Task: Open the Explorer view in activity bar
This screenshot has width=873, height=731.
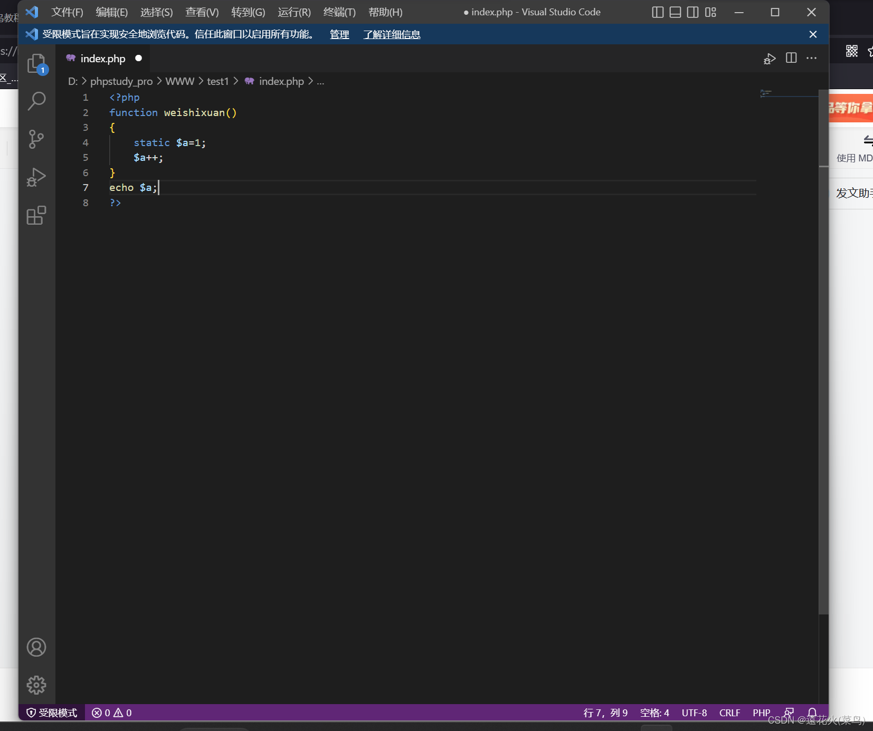Action: pos(36,63)
